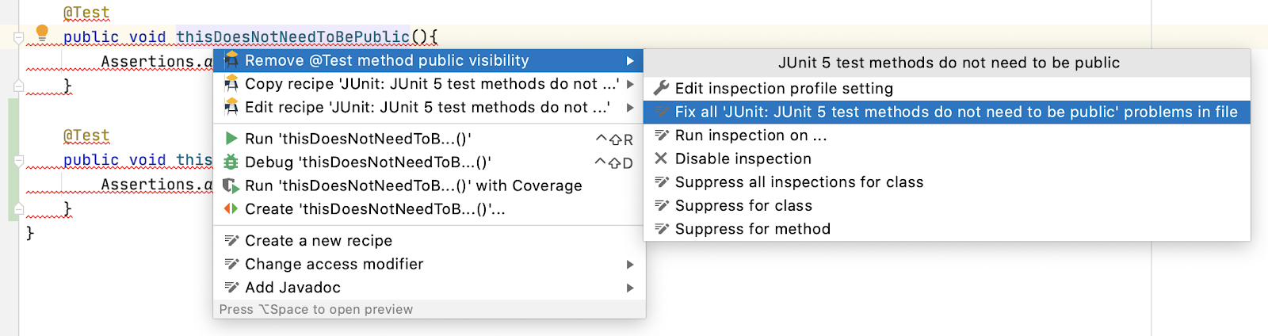Viewport: 1268px width, 336px height.
Task: Click the first @Test annotation
Action: (86, 13)
